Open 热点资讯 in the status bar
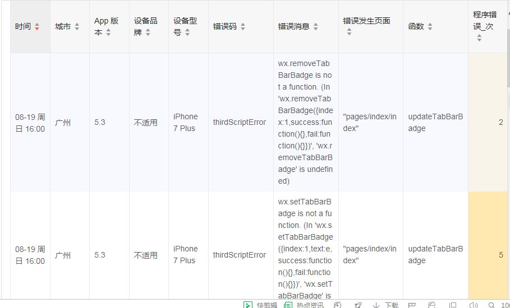The width and height of the screenshot is (510, 308). pyautogui.click(x=304, y=305)
